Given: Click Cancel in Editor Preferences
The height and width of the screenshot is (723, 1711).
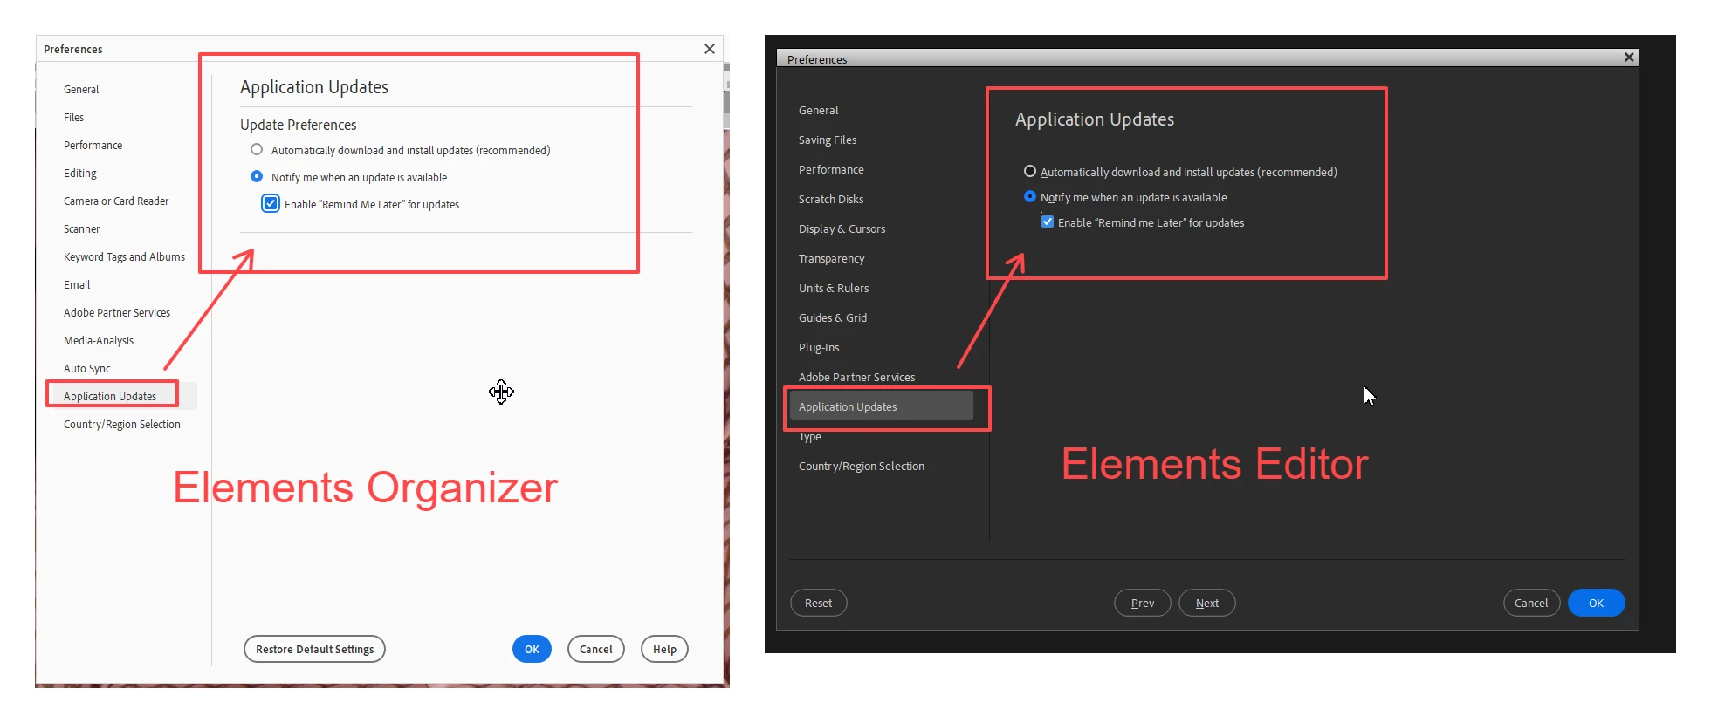Looking at the screenshot, I should pos(1531,603).
